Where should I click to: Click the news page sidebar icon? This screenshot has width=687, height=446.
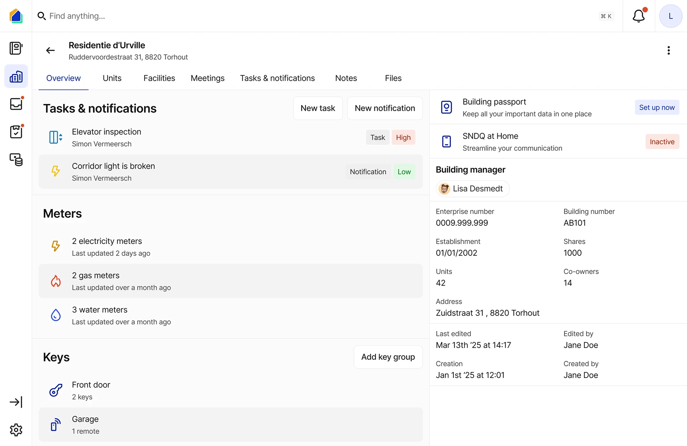(16, 48)
